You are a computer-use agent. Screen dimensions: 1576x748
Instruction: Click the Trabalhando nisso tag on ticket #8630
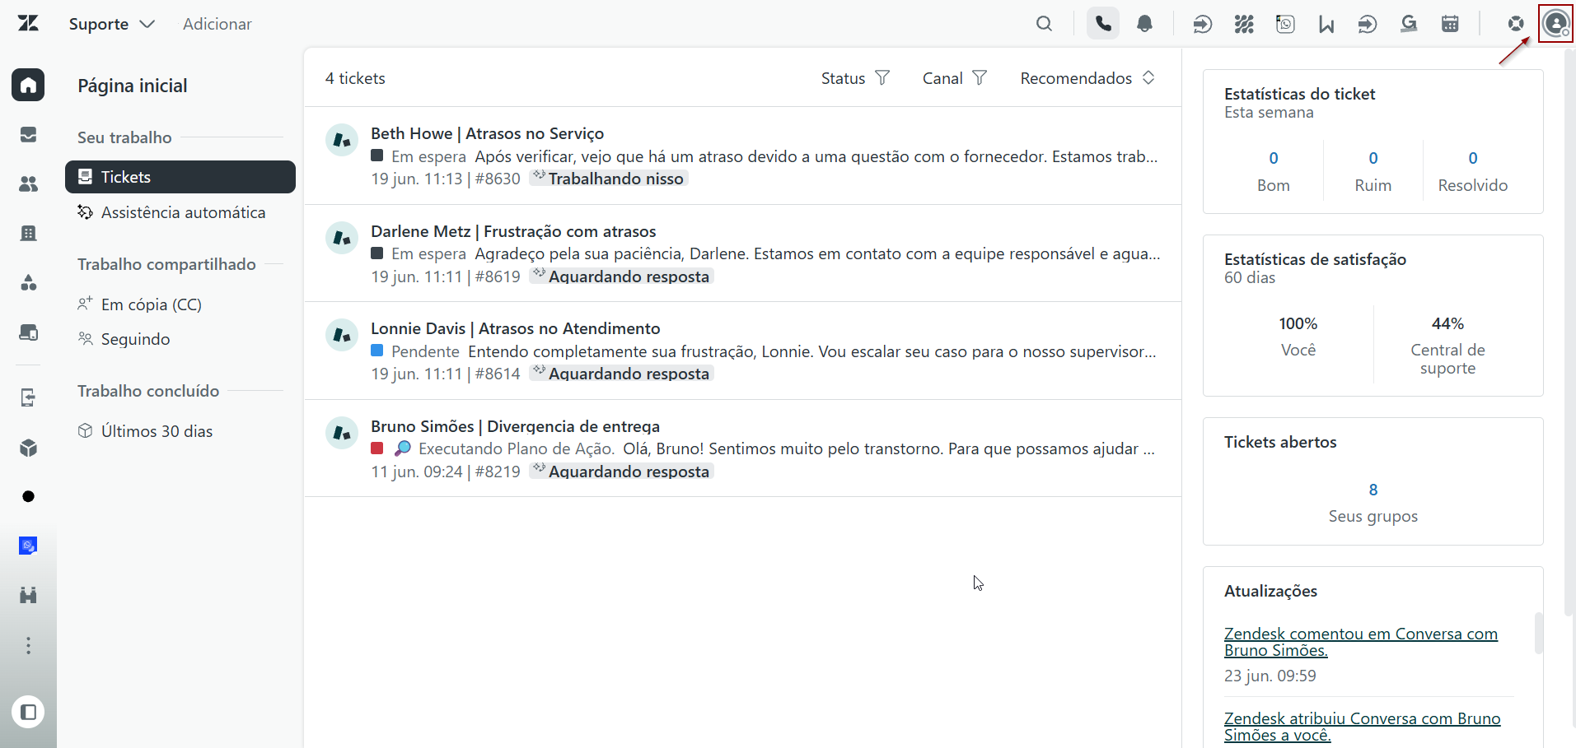(x=609, y=179)
